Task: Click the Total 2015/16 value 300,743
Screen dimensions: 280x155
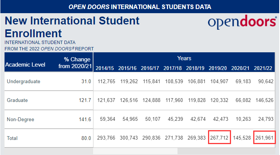Action: [x=129, y=138]
